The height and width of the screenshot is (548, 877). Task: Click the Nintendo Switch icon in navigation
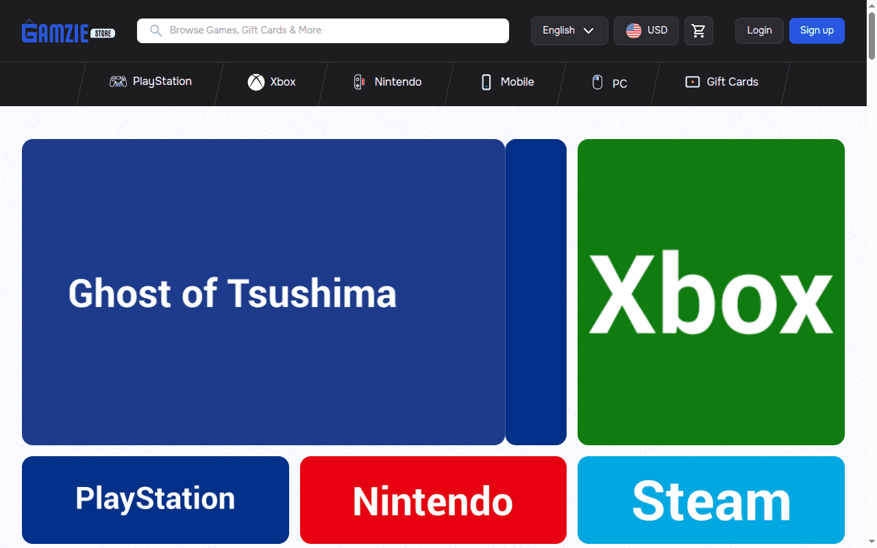pyautogui.click(x=359, y=82)
